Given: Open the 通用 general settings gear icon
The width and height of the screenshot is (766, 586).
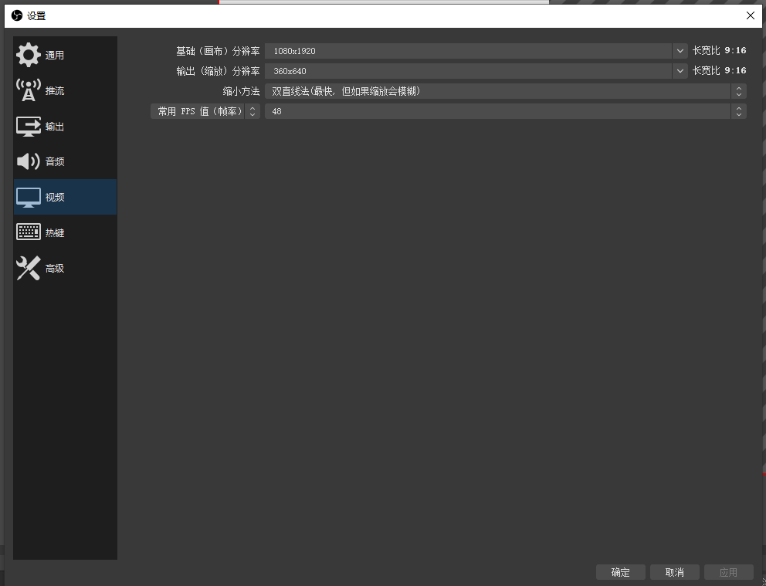Looking at the screenshot, I should point(29,55).
